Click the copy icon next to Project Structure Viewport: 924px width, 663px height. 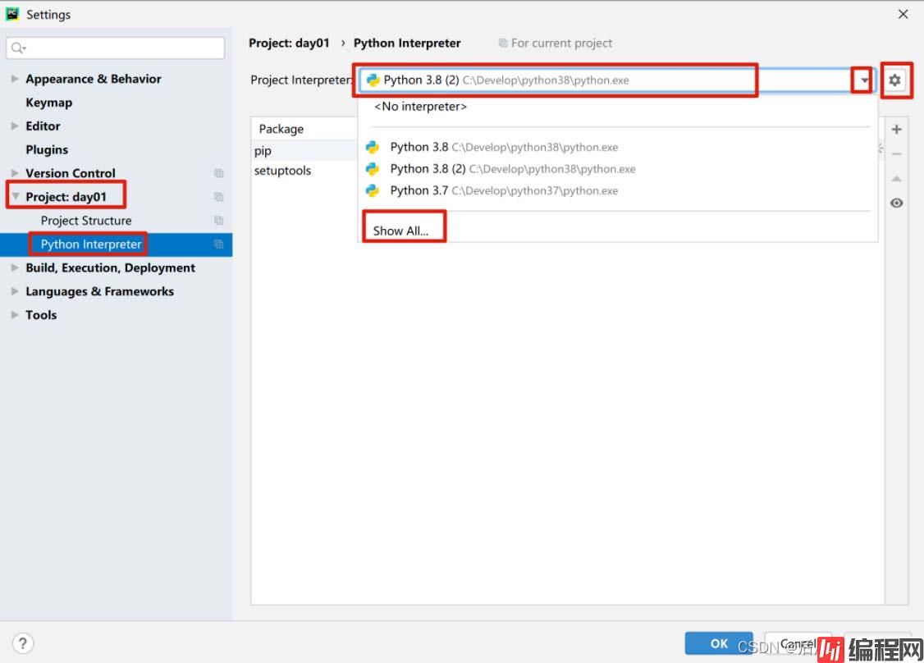[x=219, y=221]
